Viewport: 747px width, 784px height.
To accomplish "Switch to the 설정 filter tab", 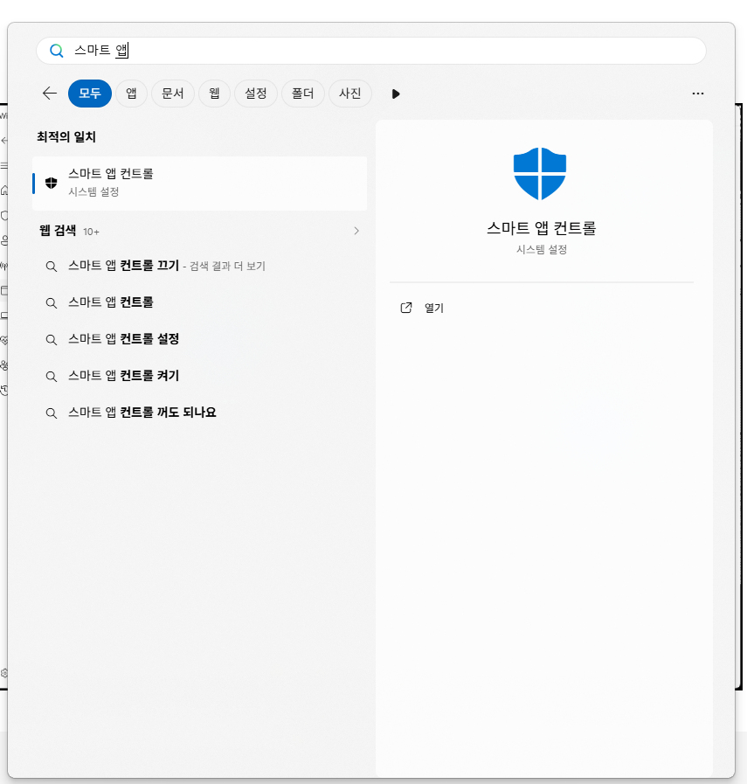I will pyautogui.click(x=256, y=94).
